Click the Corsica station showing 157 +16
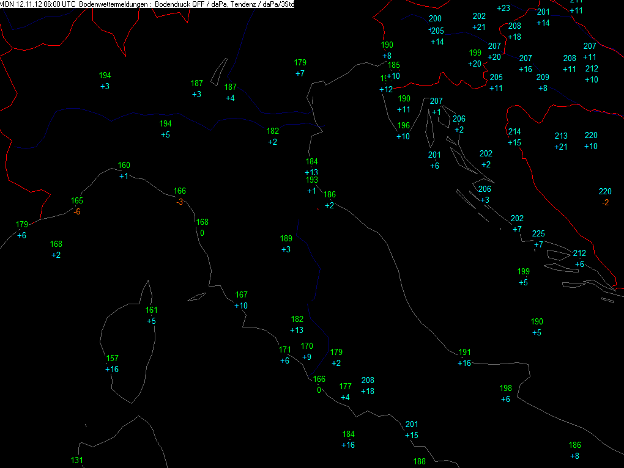Image resolution: width=624 pixels, height=468 pixels. pyautogui.click(x=112, y=364)
